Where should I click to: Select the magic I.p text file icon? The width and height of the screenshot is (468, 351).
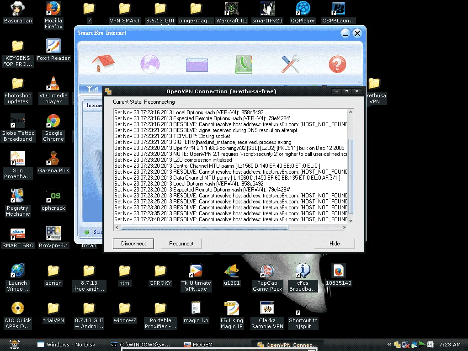coord(196,312)
